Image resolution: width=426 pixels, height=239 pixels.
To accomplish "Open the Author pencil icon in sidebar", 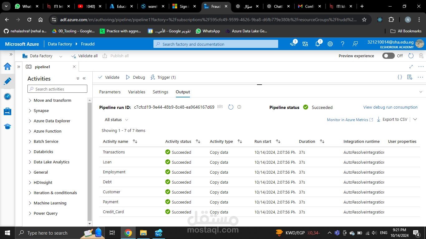I will point(7,81).
